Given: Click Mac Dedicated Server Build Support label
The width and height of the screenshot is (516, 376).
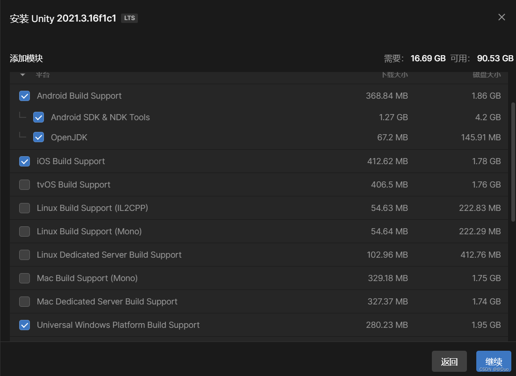Looking at the screenshot, I should coord(107,302).
